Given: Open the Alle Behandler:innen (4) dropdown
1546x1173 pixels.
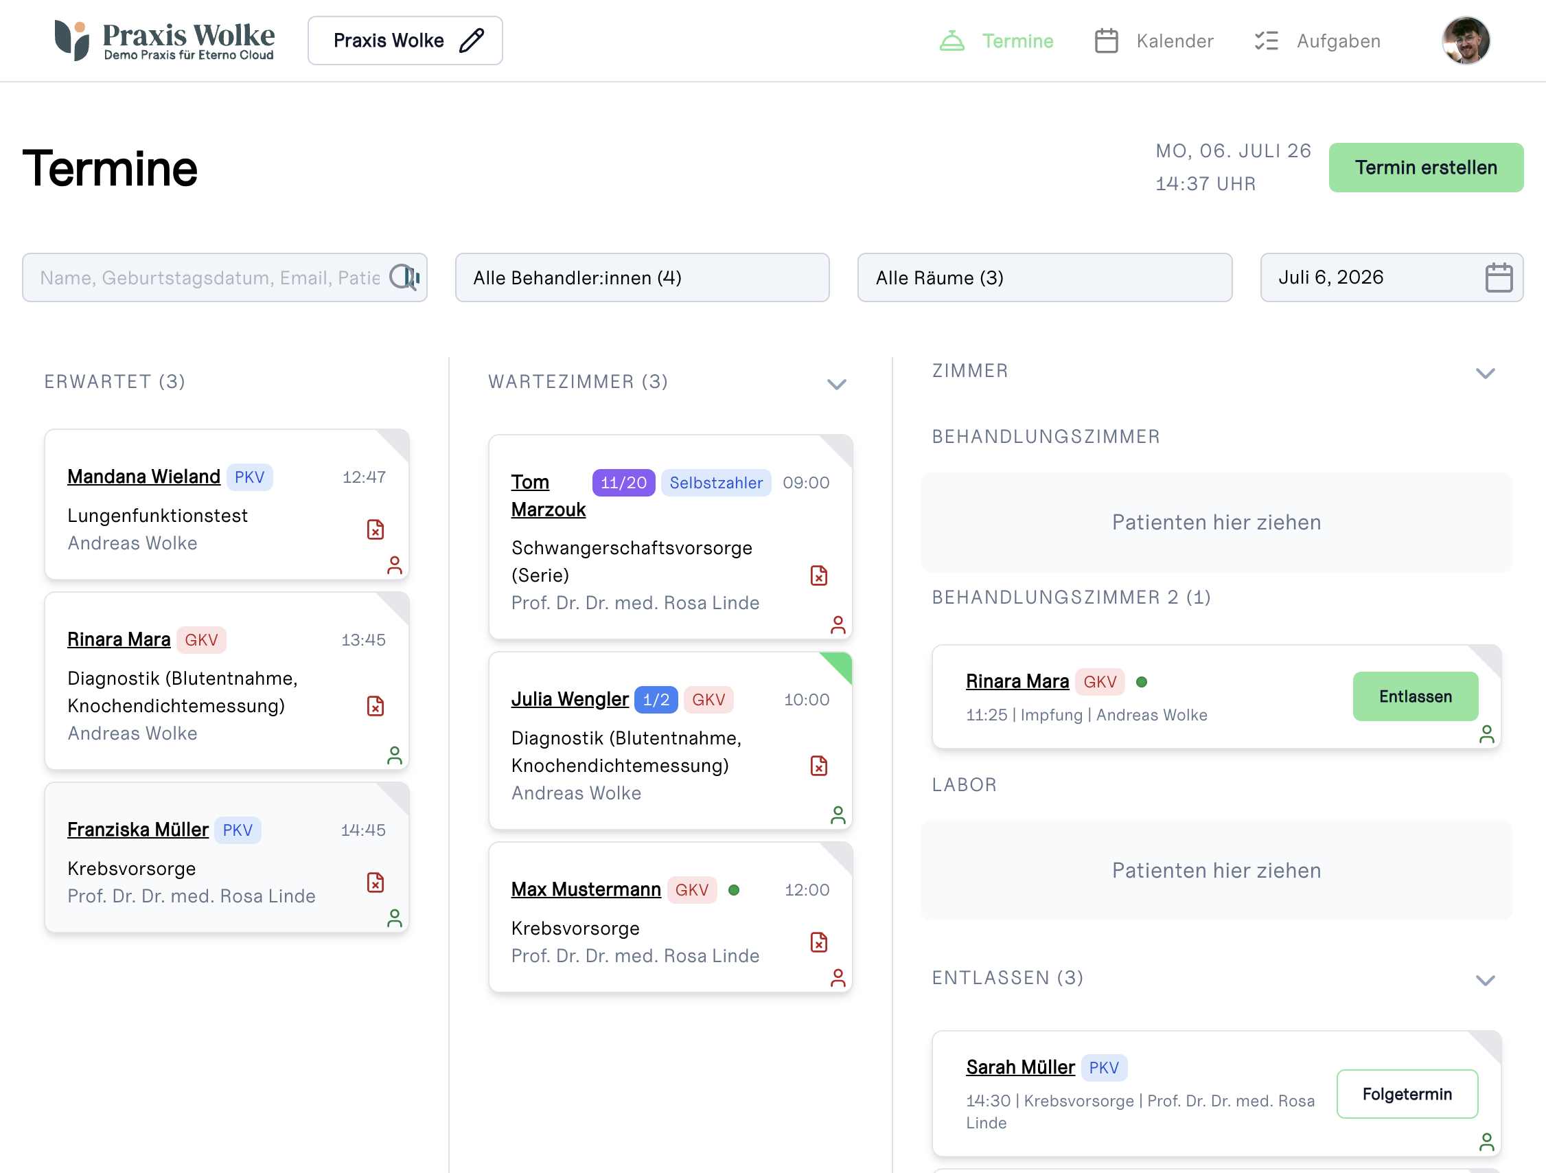Looking at the screenshot, I should (x=643, y=277).
